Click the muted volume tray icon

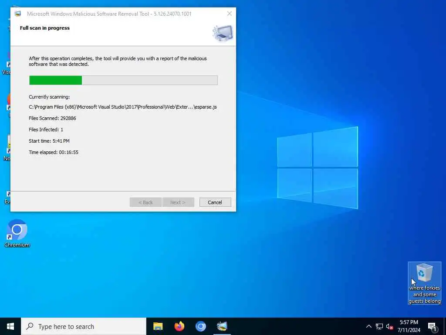pos(389,326)
